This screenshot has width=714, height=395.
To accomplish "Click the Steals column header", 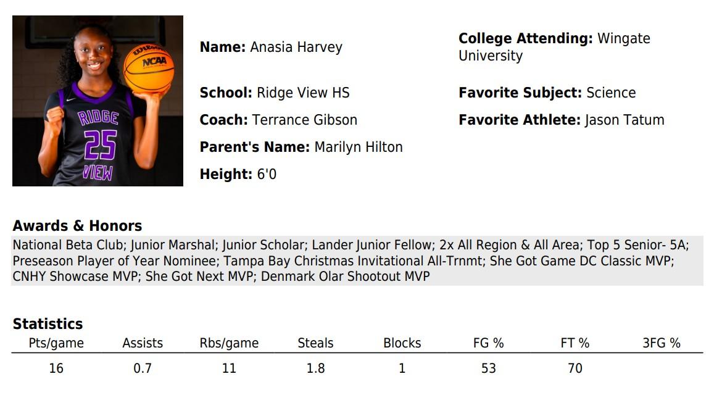I will [x=315, y=343].
